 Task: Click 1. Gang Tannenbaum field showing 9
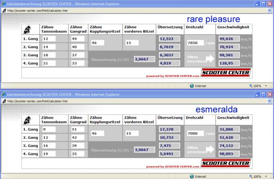[49, 129]
